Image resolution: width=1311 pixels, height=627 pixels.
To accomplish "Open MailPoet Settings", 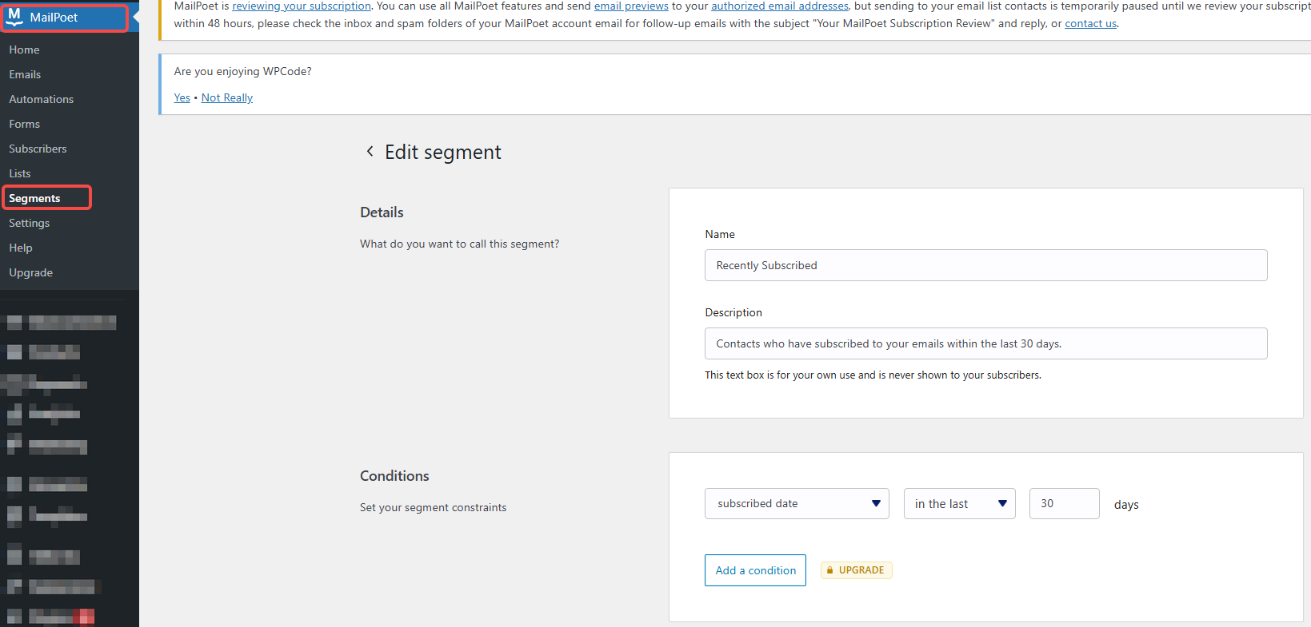I will [x=30, y=223].
